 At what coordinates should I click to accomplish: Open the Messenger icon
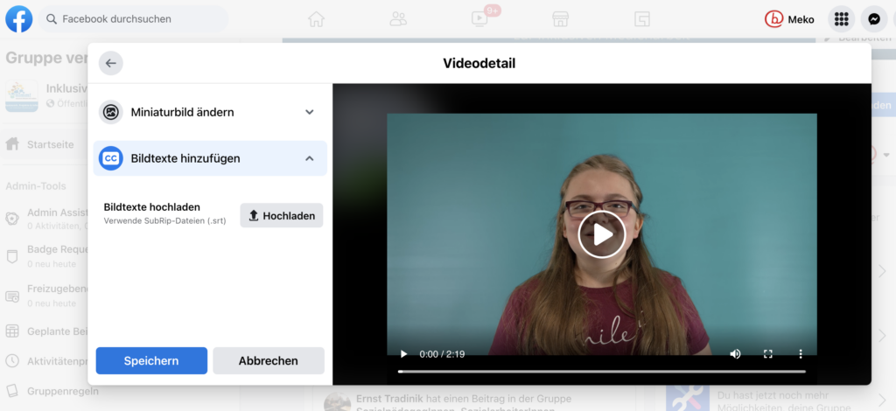(874, 19)
